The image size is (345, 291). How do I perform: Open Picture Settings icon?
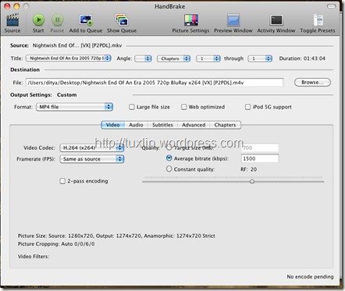(x=191, y=20)
